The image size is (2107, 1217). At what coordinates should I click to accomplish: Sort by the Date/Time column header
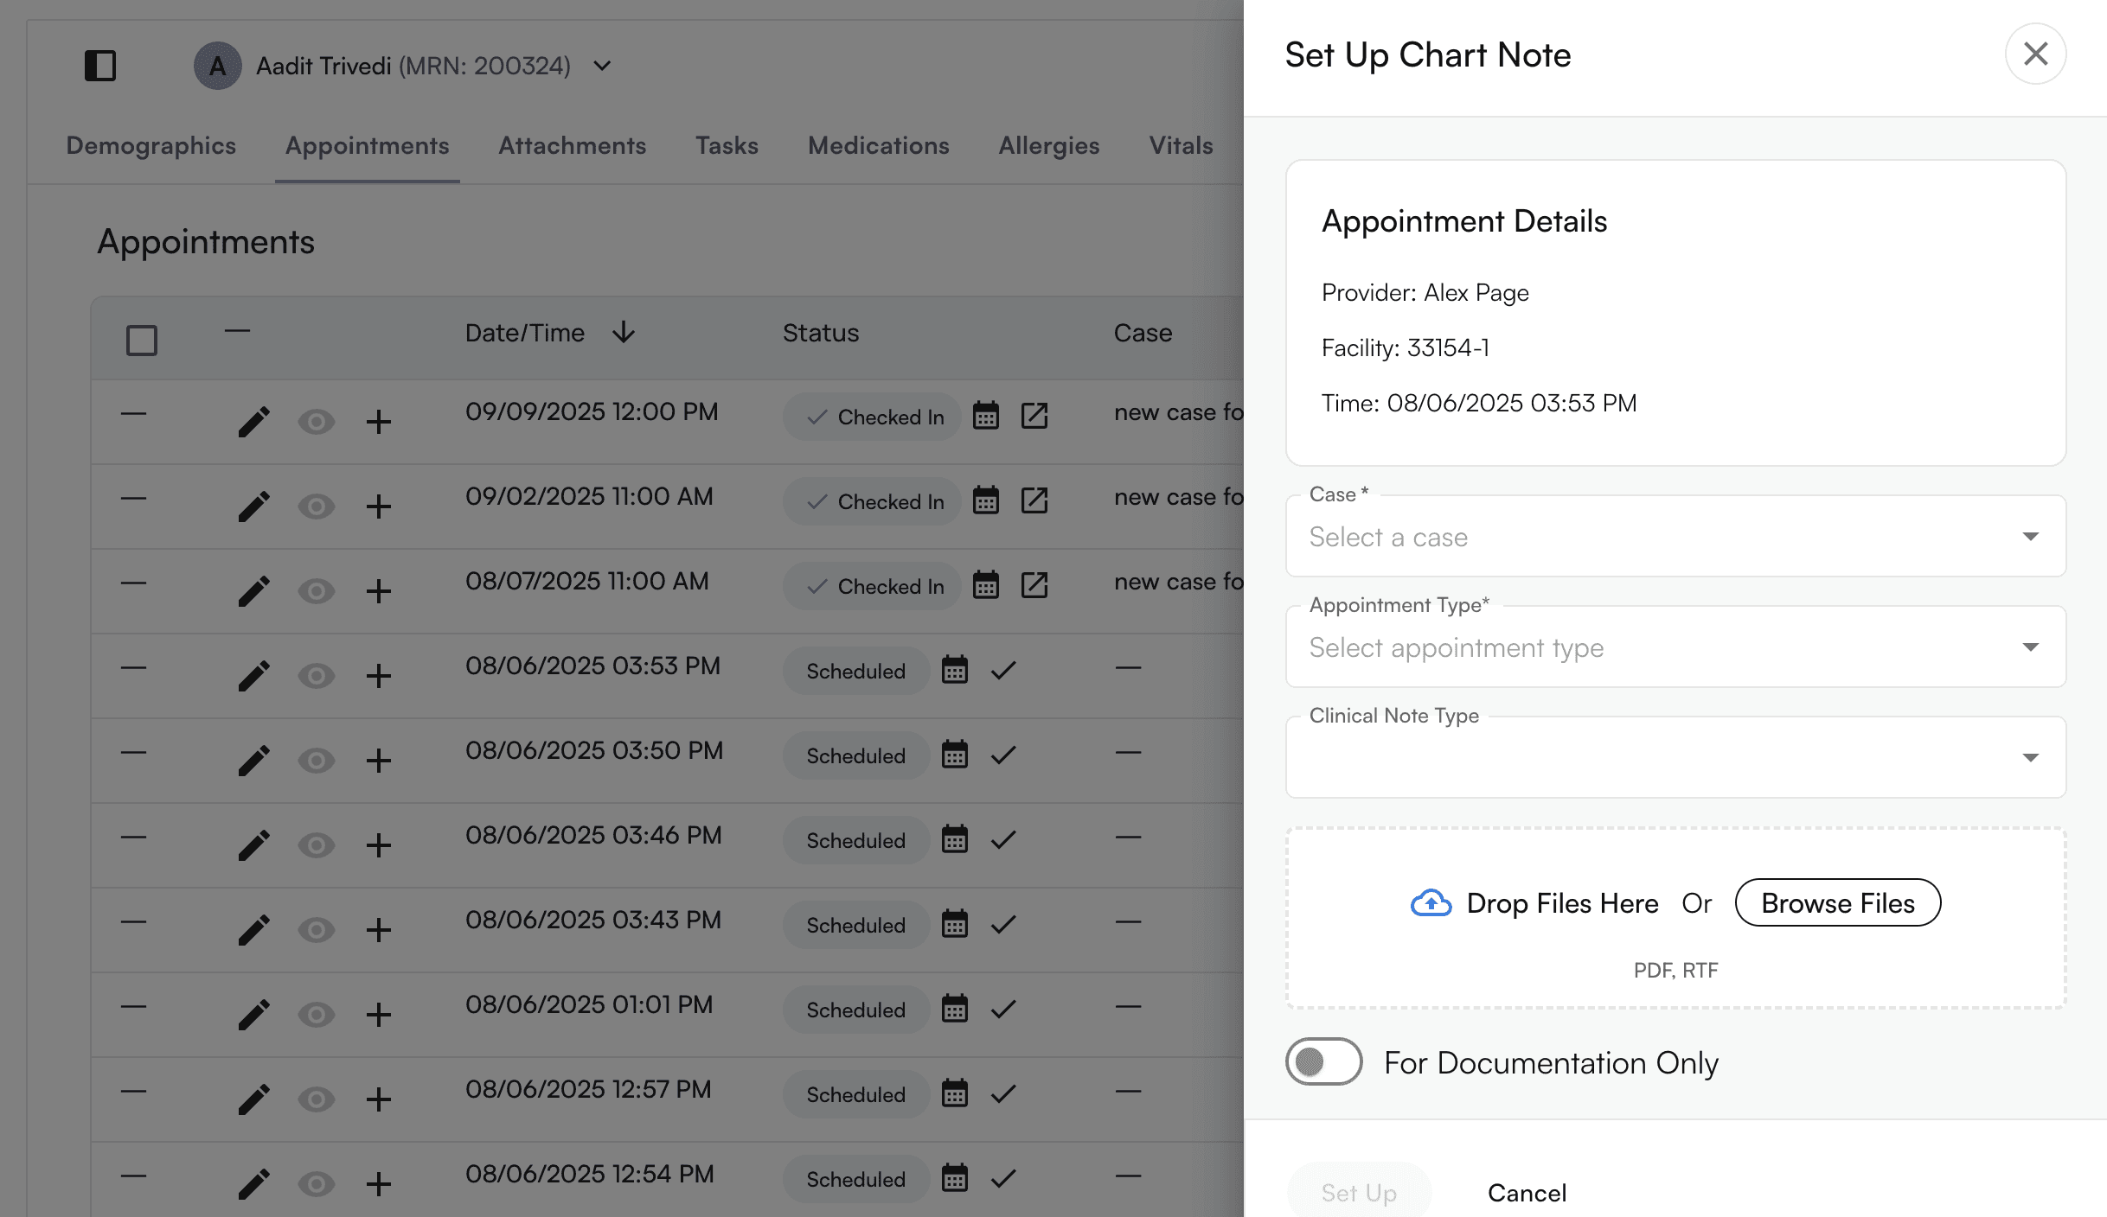(525, 334)
